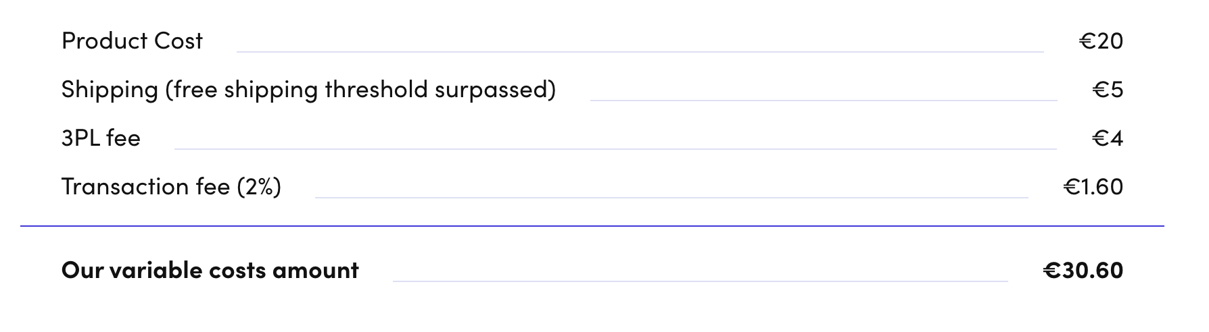Click the "Transaction fee" label text
This screenshot has width=1209, height=332.
(145, 187)
